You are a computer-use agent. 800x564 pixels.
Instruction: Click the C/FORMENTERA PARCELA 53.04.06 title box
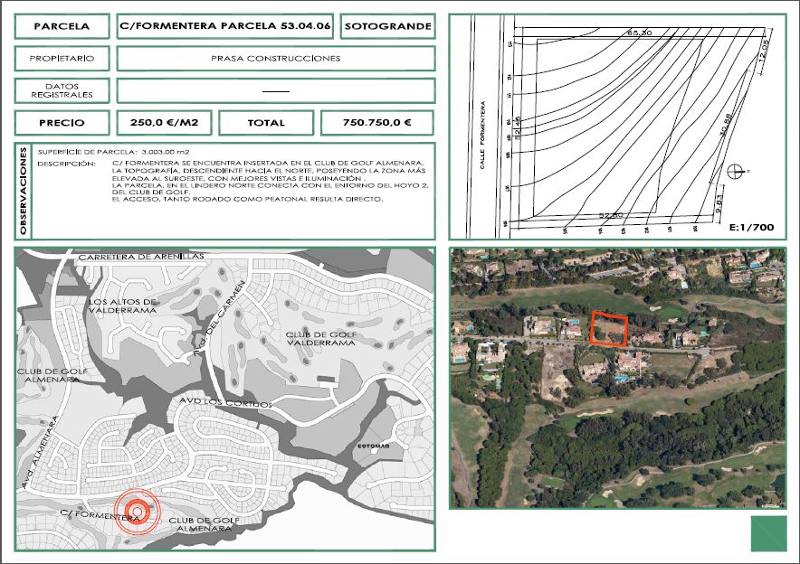tap(225, 27)
